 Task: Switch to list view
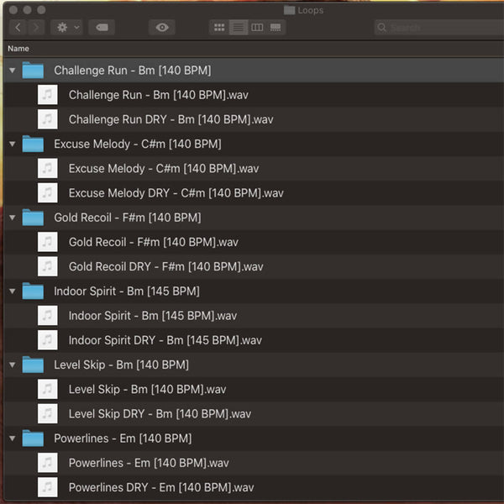[x=239, y=28]
